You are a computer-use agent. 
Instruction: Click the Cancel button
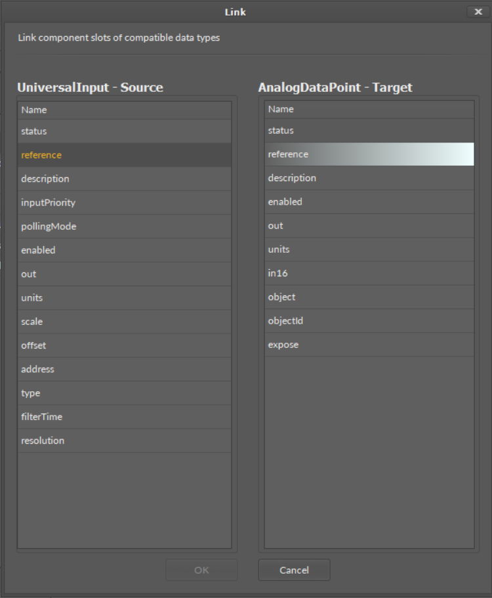coord(294,570)
